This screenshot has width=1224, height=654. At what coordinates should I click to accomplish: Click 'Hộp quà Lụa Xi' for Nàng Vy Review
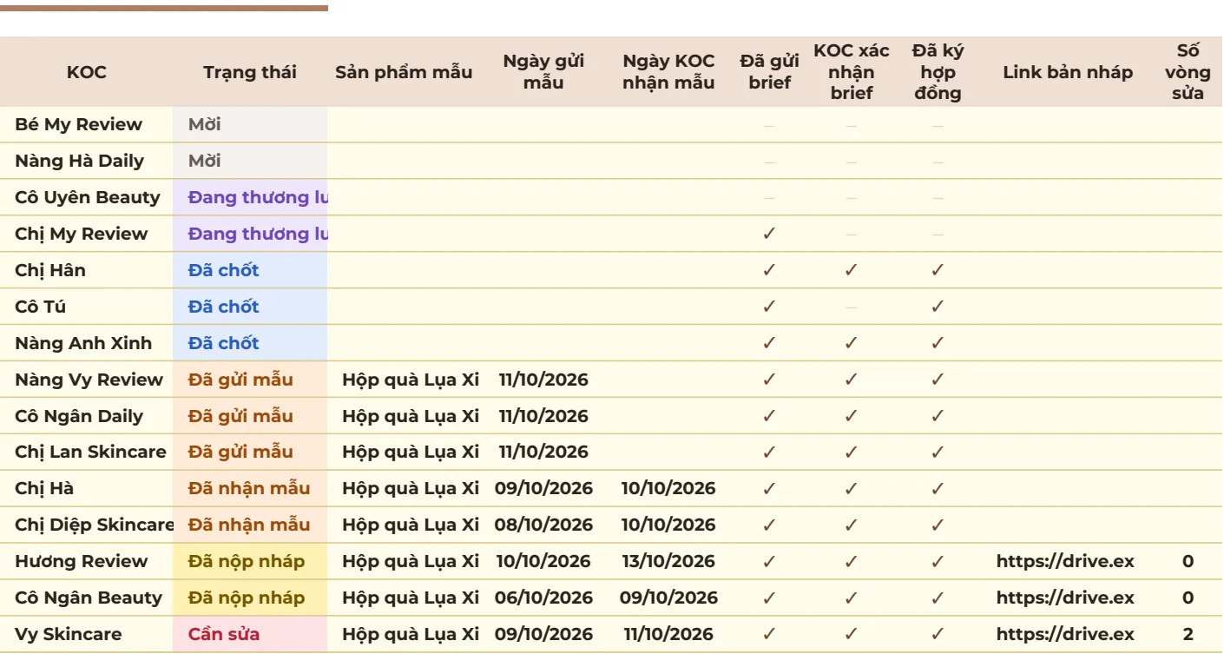tap(411, 380)
